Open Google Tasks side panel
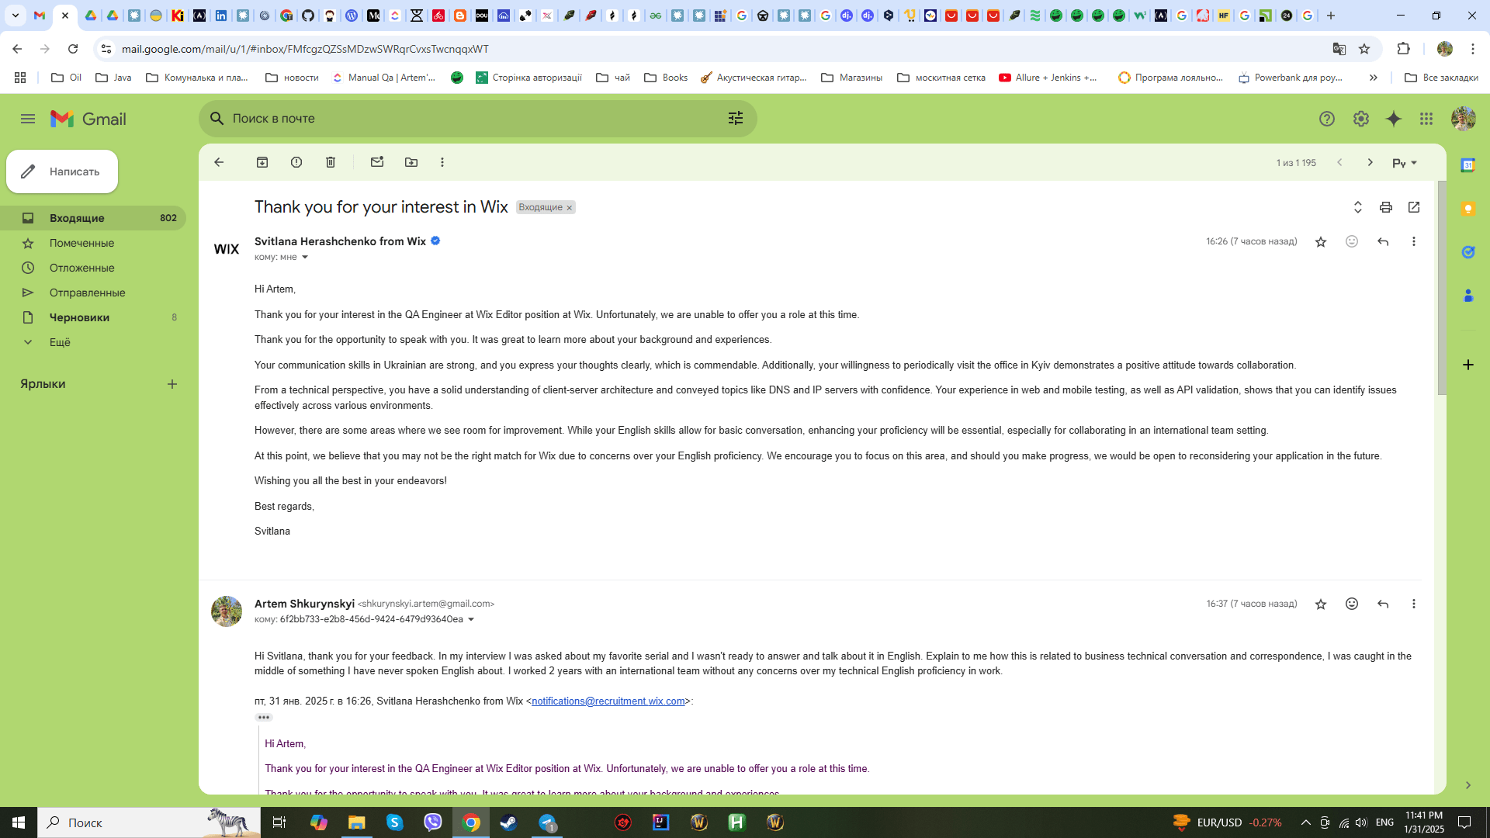1490x838 pixels. tap(1468, 252)
